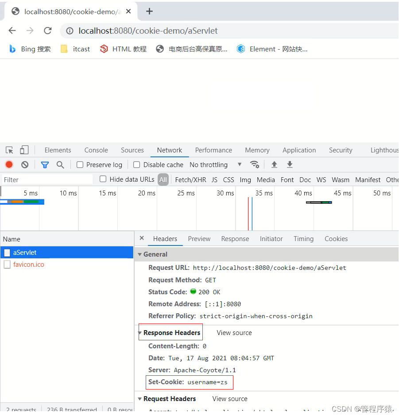Open the site info icon in the address bar
The height and width of the screenshot is (417, 399).
click(70, 31)
